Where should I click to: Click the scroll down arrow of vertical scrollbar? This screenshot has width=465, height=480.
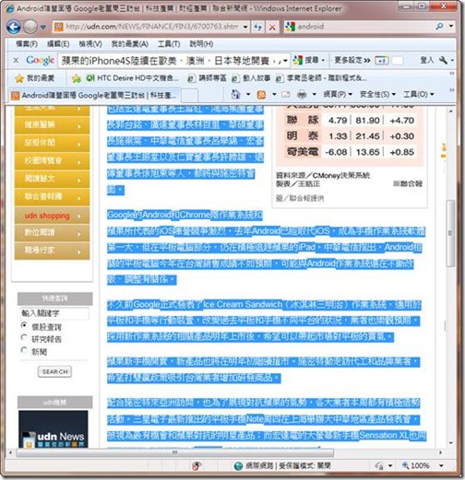tap(451, 443)
